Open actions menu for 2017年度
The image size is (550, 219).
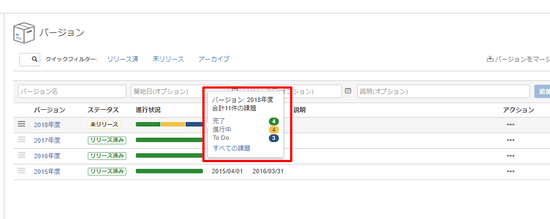pyautogui.click(x=511, y=140)
